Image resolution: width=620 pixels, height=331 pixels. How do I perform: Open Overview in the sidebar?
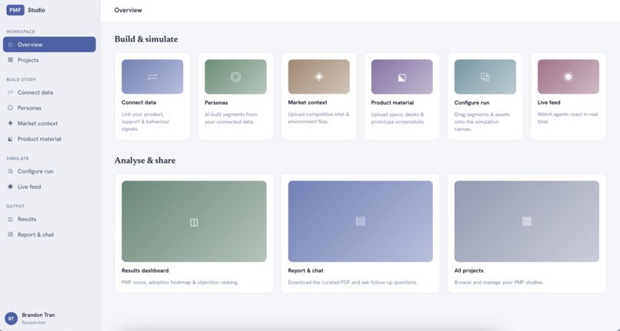point(49,45)
